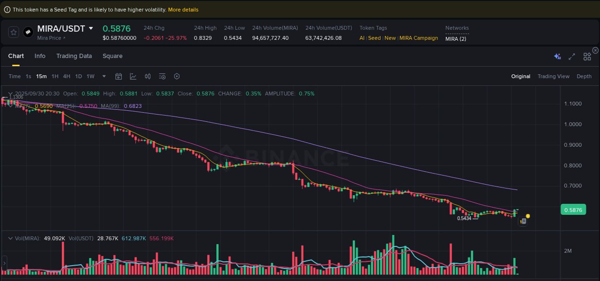Select the 1H chart timeframe
Image resolution: width=600 pixels, height=281 pixels.
point(55,76)
